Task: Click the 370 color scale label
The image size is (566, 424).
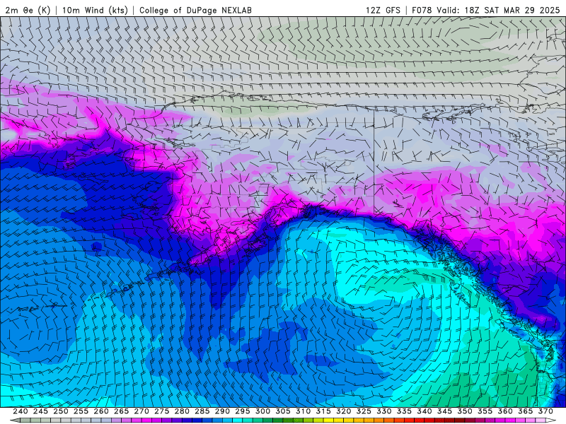Action: [x=545, y=411]
